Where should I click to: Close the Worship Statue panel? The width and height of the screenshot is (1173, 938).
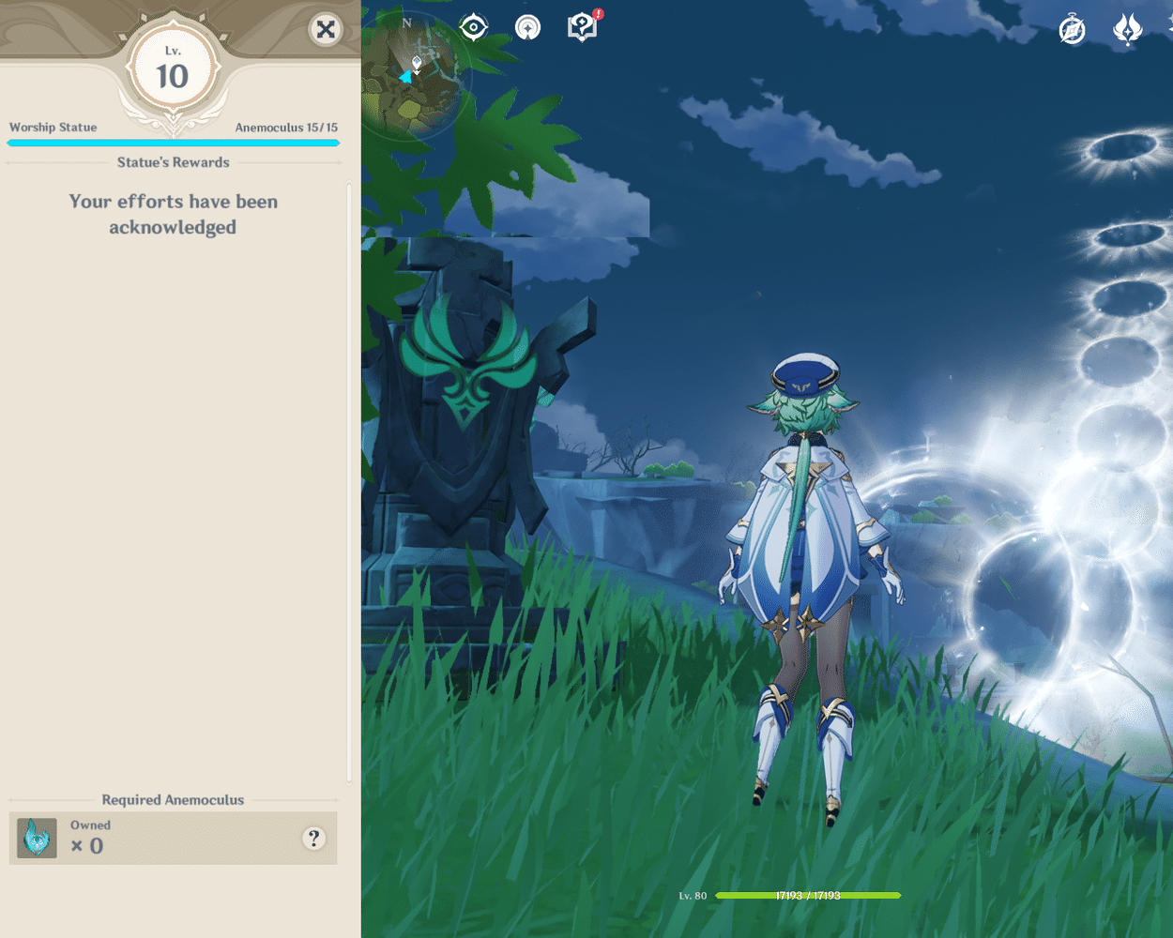tap(326, 29)
